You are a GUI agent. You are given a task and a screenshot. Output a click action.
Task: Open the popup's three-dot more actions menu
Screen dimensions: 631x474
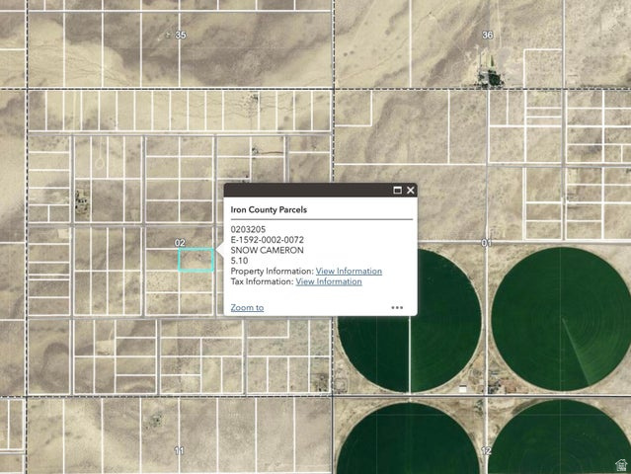click(397, 307)
